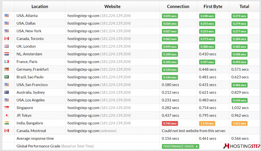The width and height of the screenshot is (261, 151).
Task: Click the flag icon beside USA, San Francisco
Action: 7,85
